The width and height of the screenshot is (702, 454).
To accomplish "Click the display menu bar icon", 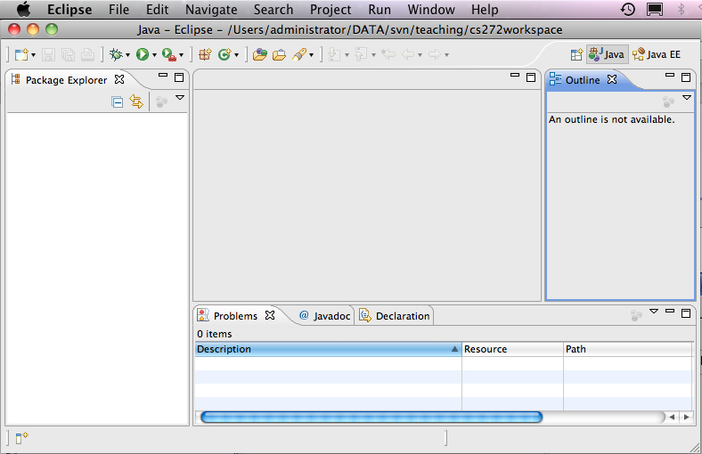I will click(655, 9).
